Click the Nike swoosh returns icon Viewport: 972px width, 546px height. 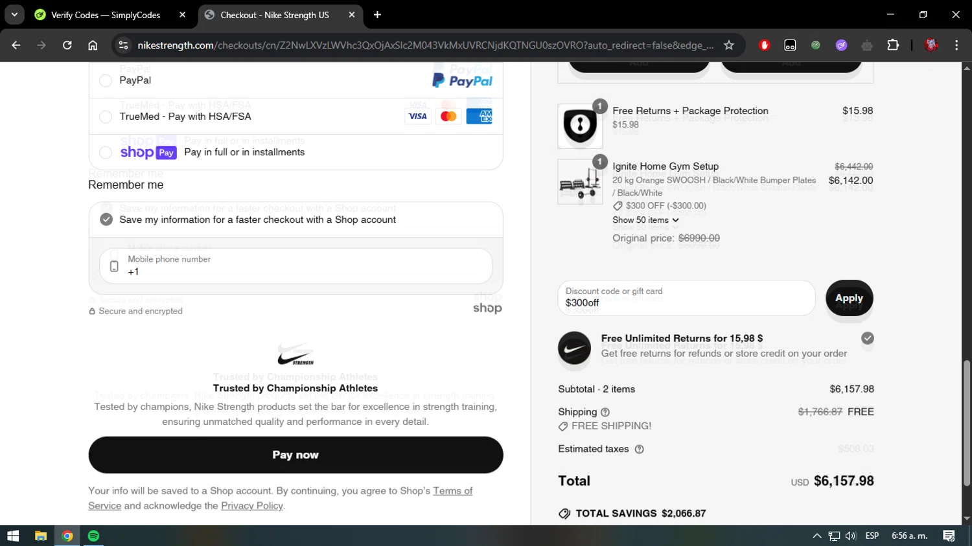[x=575, y=348]
